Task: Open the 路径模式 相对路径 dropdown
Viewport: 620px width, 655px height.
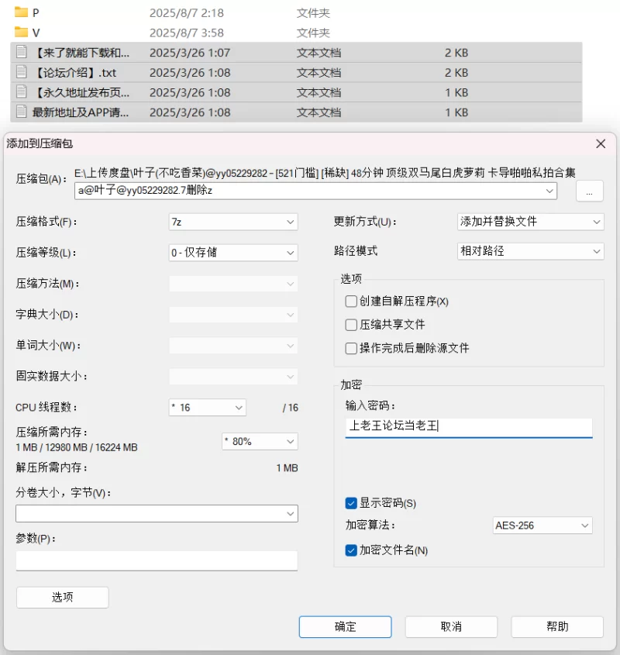Action: click(x=531, y=251)
